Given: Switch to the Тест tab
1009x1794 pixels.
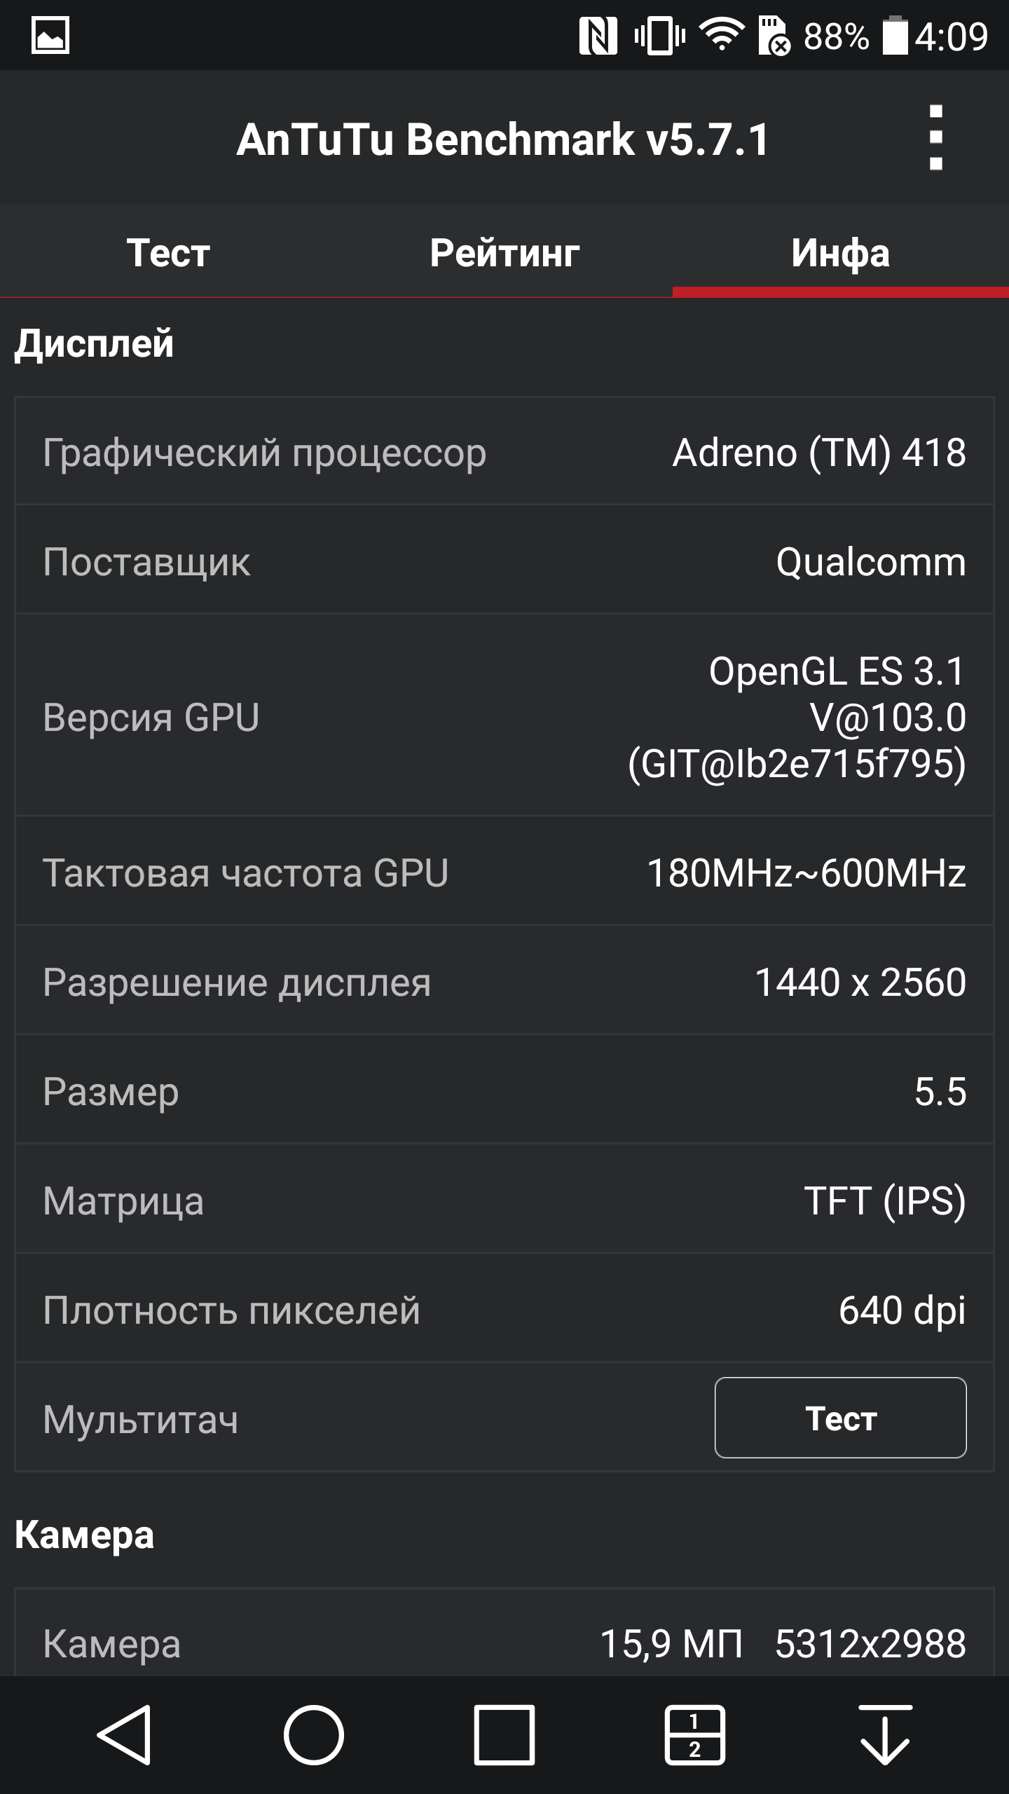Looking at the screenshot, I should 168,253.
